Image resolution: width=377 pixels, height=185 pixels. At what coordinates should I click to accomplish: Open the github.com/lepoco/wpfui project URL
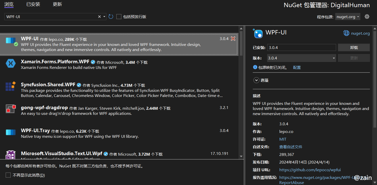pyautogui.click(x=310, y=170)
